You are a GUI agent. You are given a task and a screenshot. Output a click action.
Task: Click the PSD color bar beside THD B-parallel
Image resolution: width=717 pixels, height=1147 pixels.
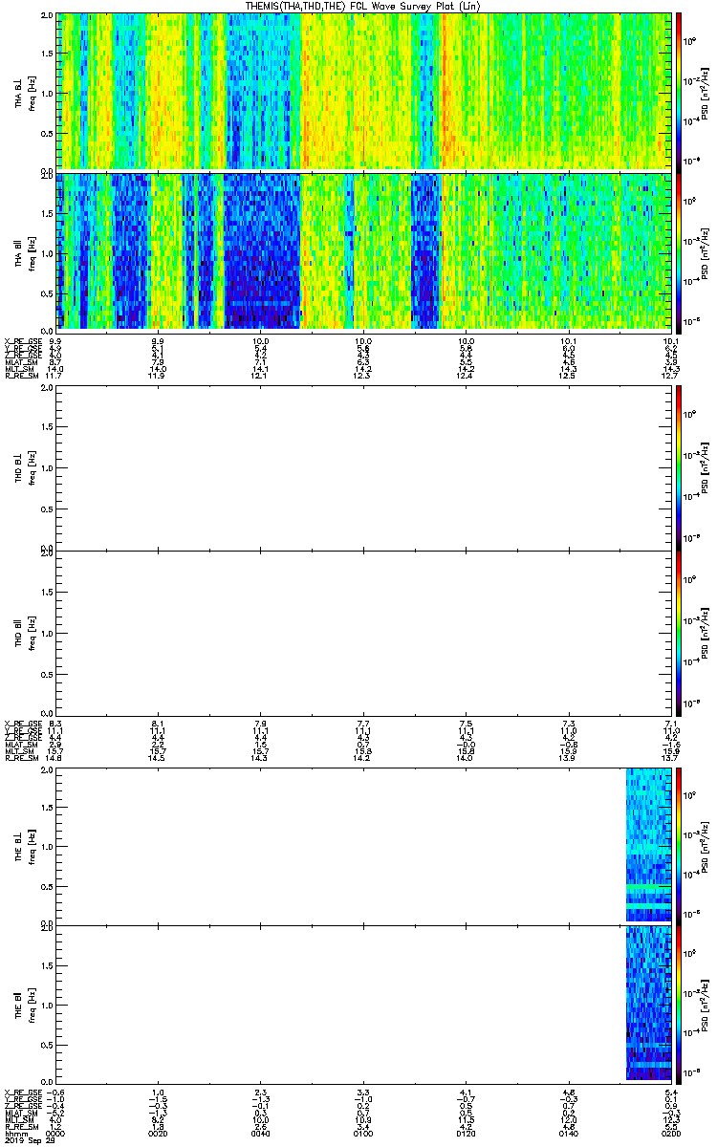point(680,632)
